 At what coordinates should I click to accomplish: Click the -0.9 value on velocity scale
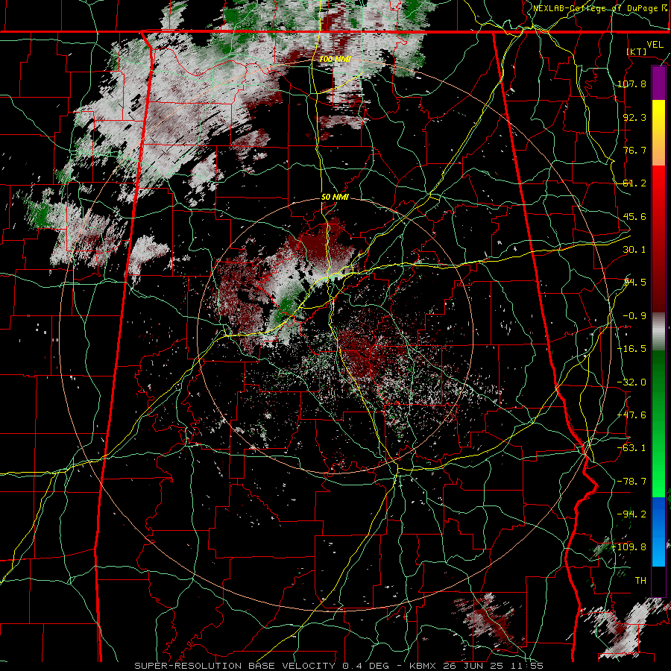pyautogui.click(x=634, y=316)
